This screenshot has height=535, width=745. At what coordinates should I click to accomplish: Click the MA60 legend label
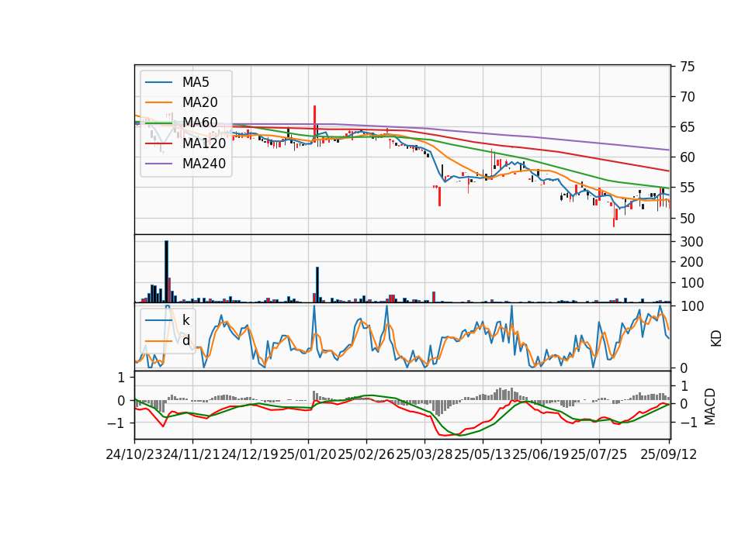[199, 123]
